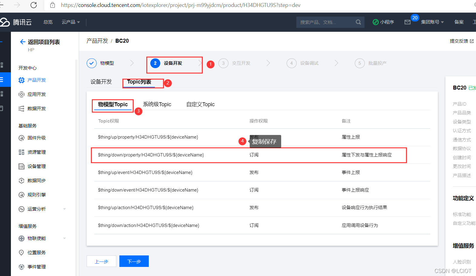Open the 集团账号 account dropdown
476x276 pixels.
432,22
